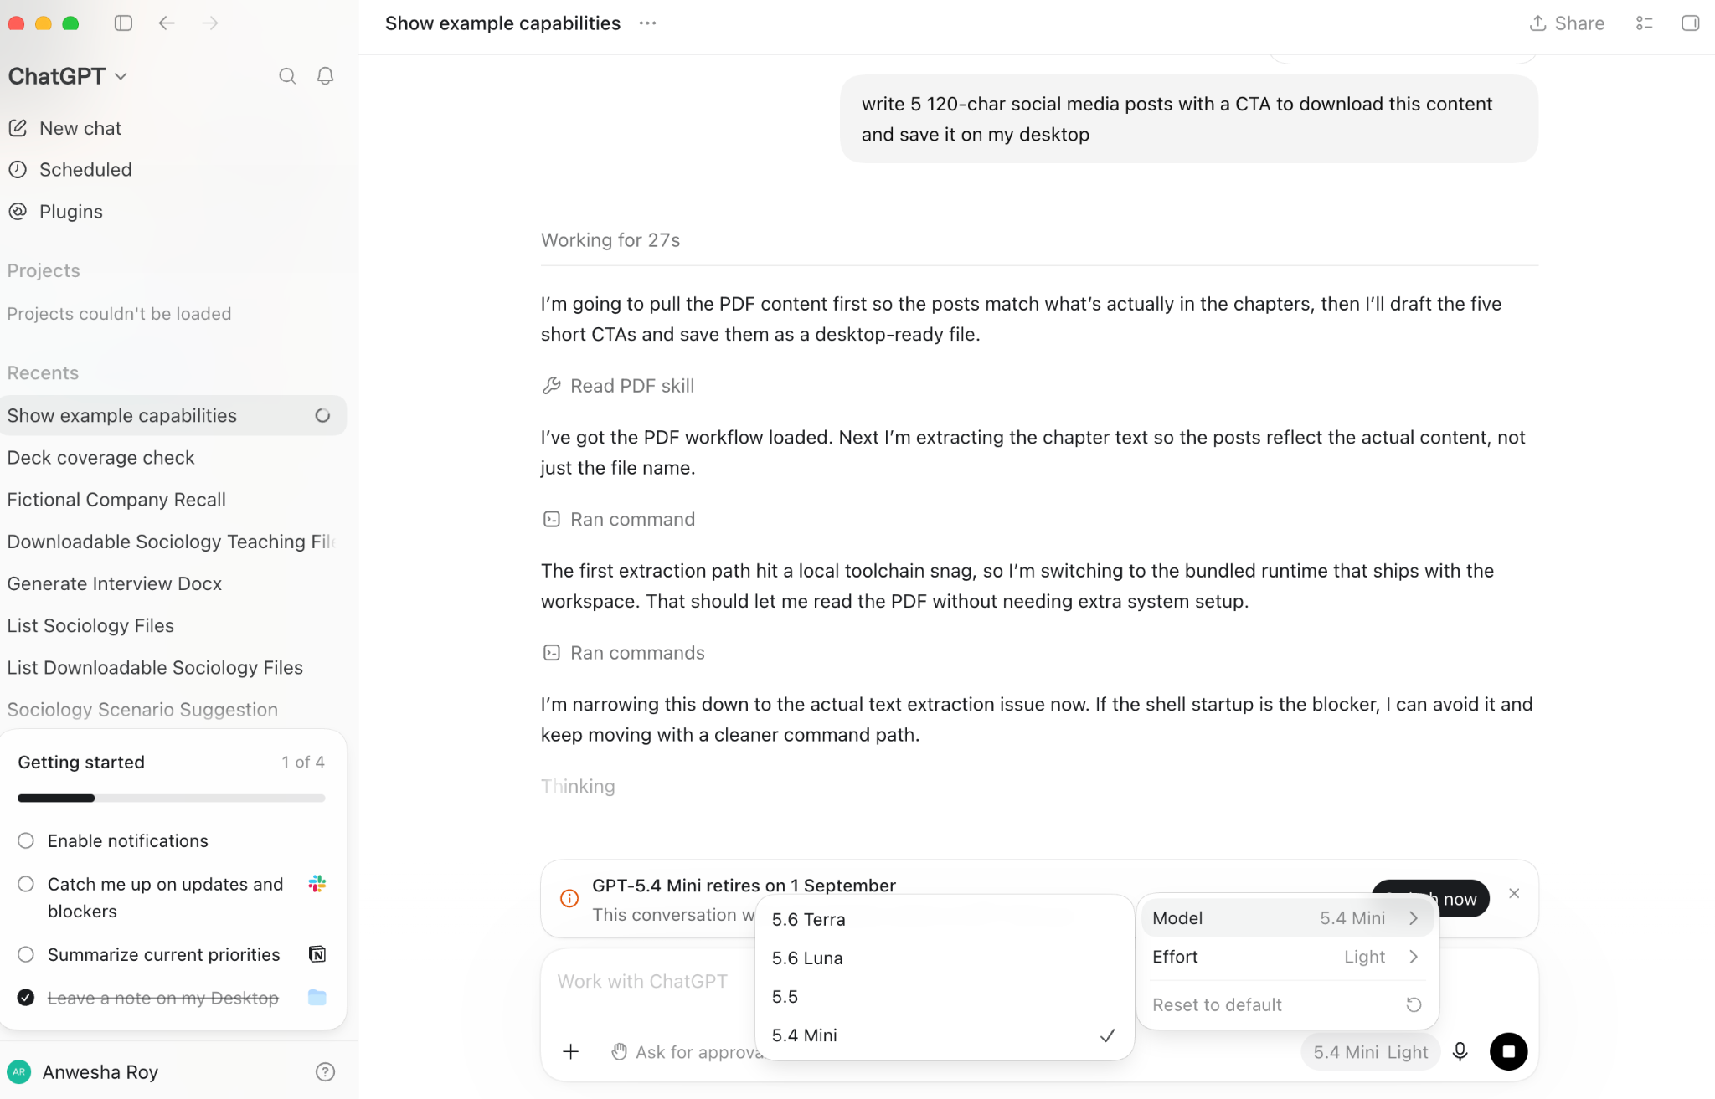
Task: Open the Anwesha Roy account menu
Action: click(x=100, y=1072)
